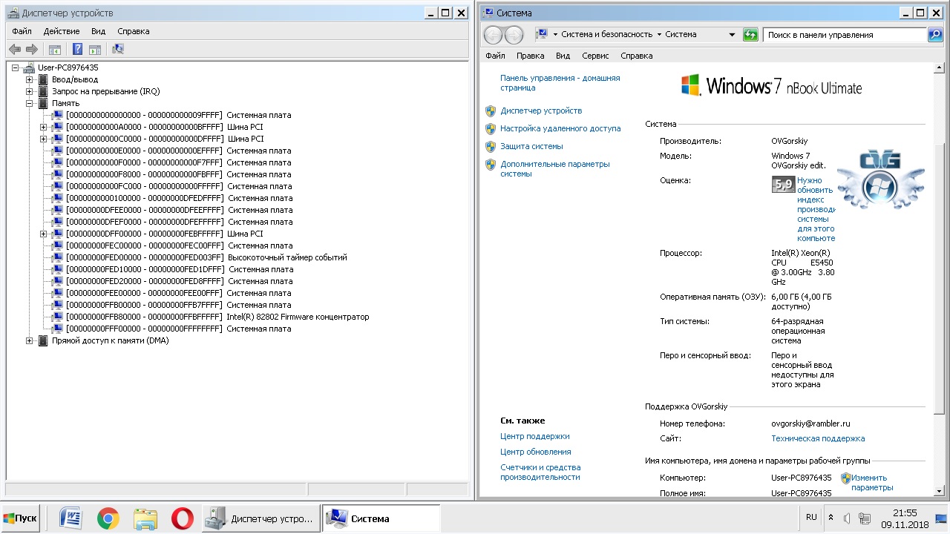Click the chip icon beside Ввод/вывод
The width and height of the screenshot is (950, 534).
pyautogui.click(x=44, y=79)
